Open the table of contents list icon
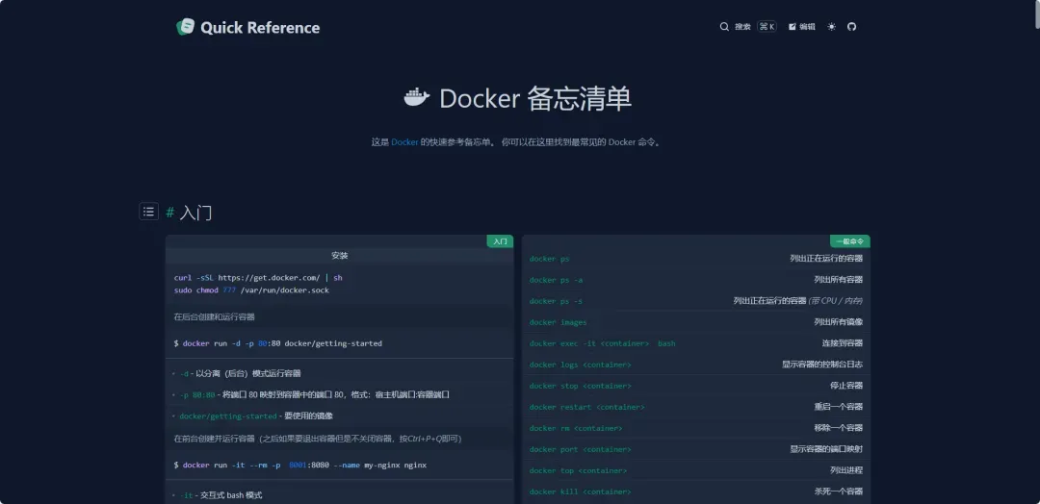The image size is (1040, 504). click(148, 212)
